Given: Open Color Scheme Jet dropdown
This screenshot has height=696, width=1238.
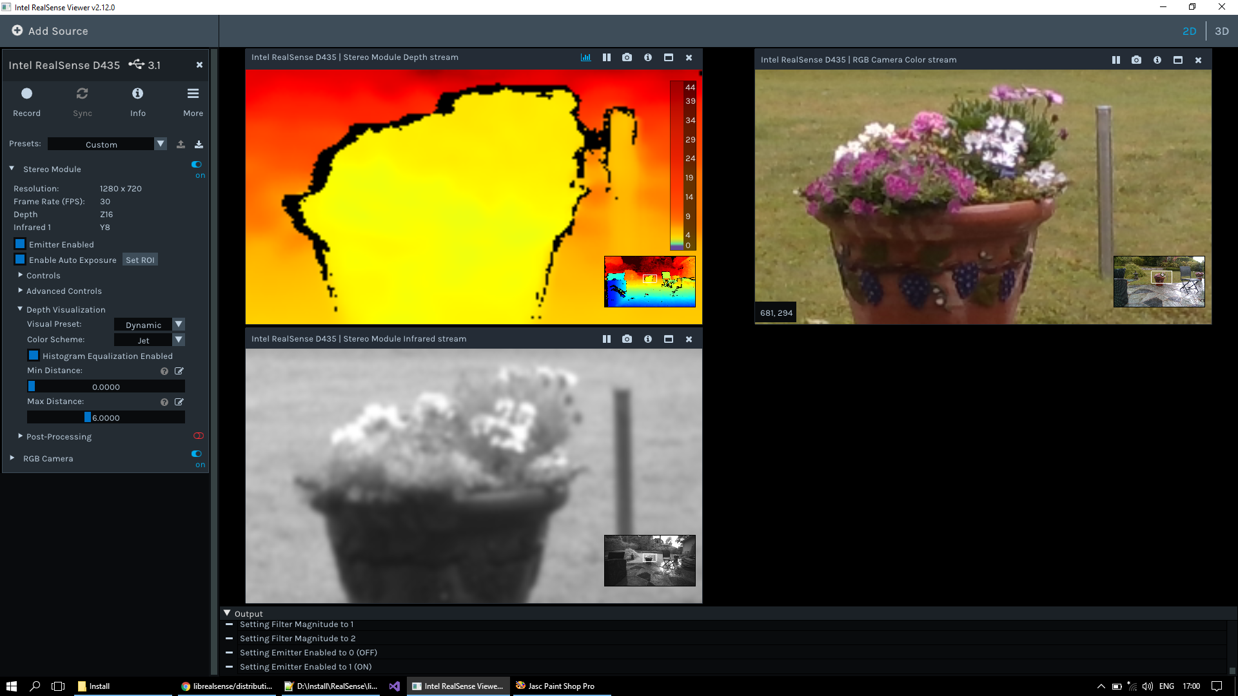Looking at the screenshot, I should click(x=150, y=340).
